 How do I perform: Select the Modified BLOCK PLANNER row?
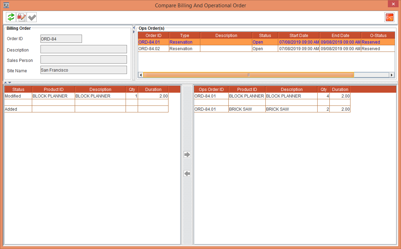53,96
